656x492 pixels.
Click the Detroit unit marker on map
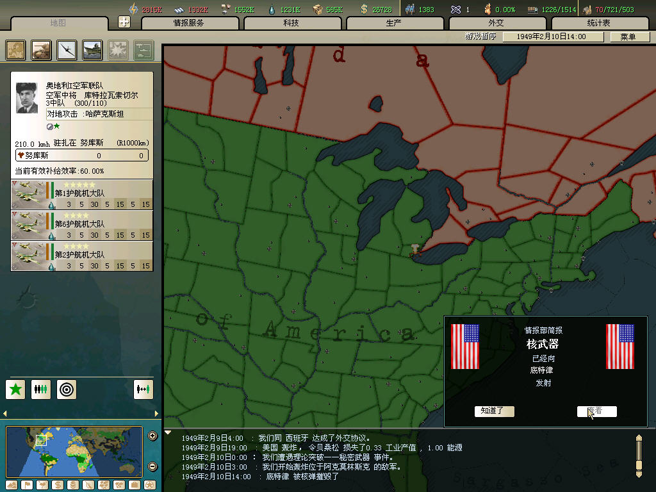click(x=415, y=250)
